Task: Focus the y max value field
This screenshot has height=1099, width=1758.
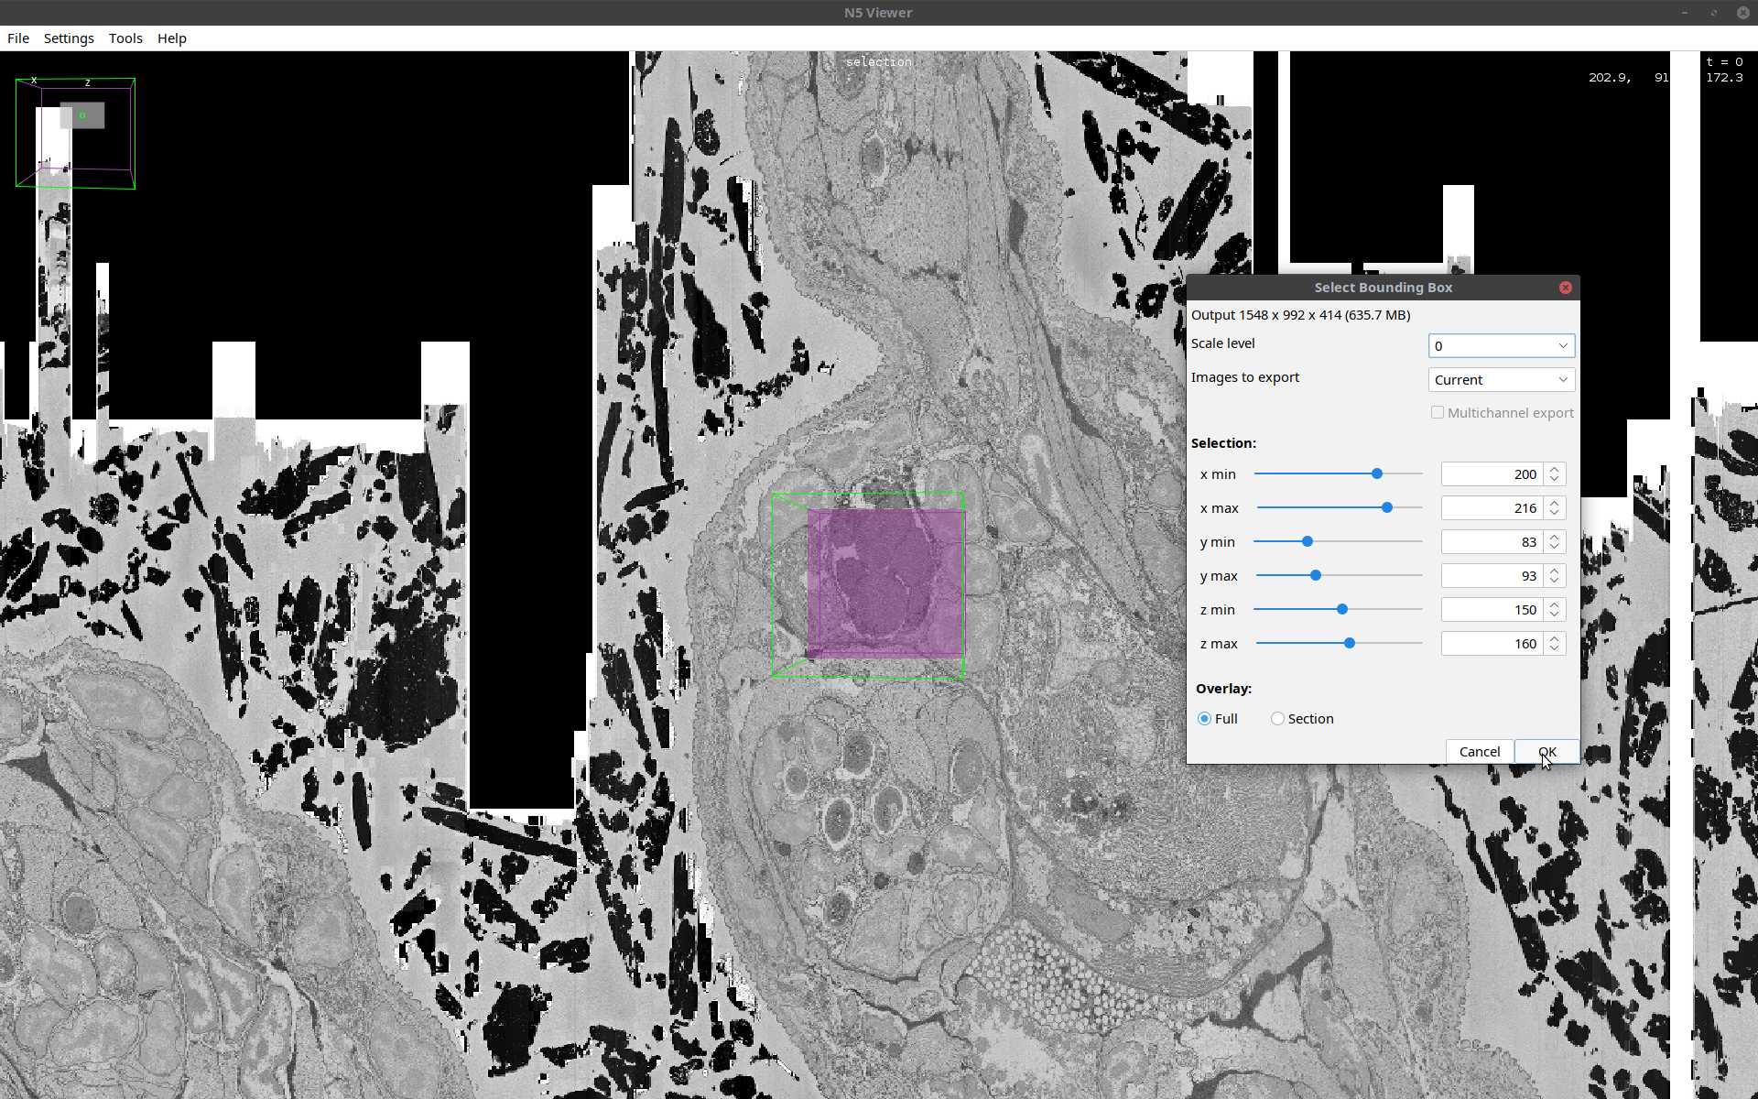Action: tap(1492, 576)
